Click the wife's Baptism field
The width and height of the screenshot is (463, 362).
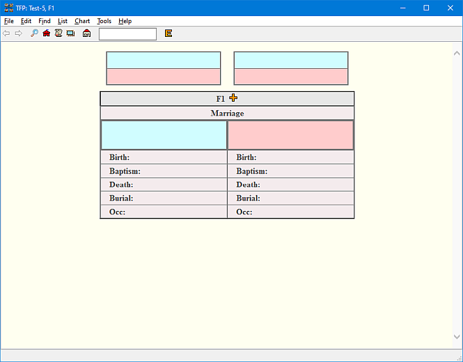coord(290,171)
